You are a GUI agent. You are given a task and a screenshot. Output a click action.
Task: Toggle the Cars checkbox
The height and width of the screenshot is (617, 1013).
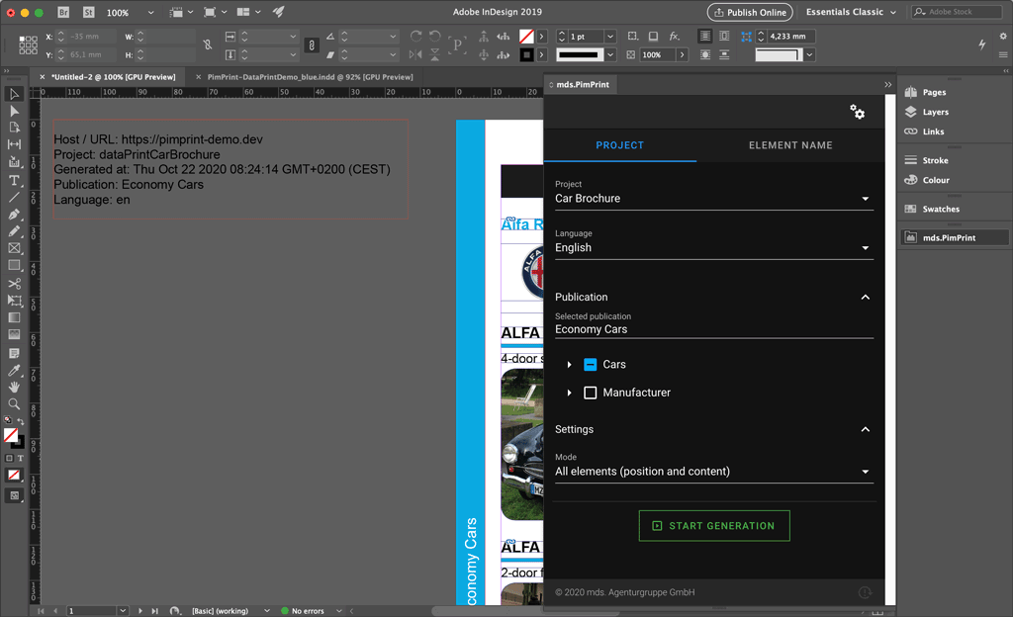tap(590, 365)
